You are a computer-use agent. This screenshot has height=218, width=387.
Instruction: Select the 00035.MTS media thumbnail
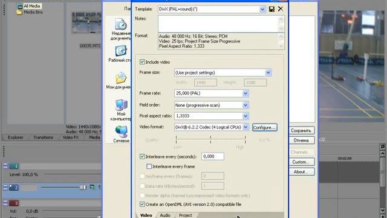pyautogui.click(x=86, y=22)
